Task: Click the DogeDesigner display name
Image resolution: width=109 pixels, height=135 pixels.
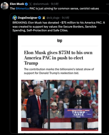Action: [28, 18]
